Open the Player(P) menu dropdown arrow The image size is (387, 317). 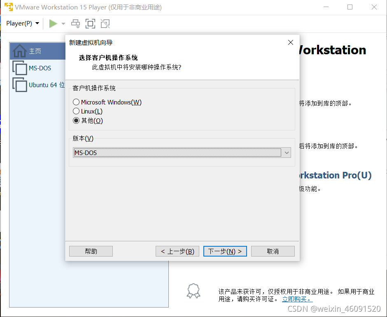coord(37,23)
